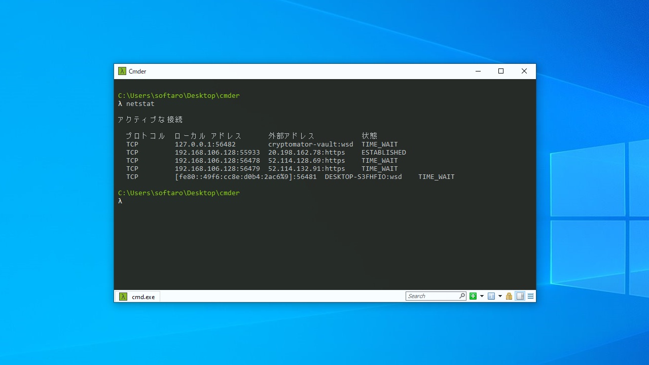The image size is (649, 365).
Task: Minimize the Cmder window
Action: pyautogui.click(x=478, y=71)
